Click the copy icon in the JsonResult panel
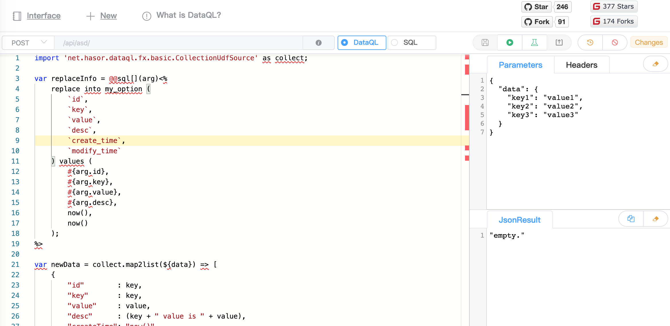Image resolution: width=670 pixels, height=326 pixels. point(631,219)
